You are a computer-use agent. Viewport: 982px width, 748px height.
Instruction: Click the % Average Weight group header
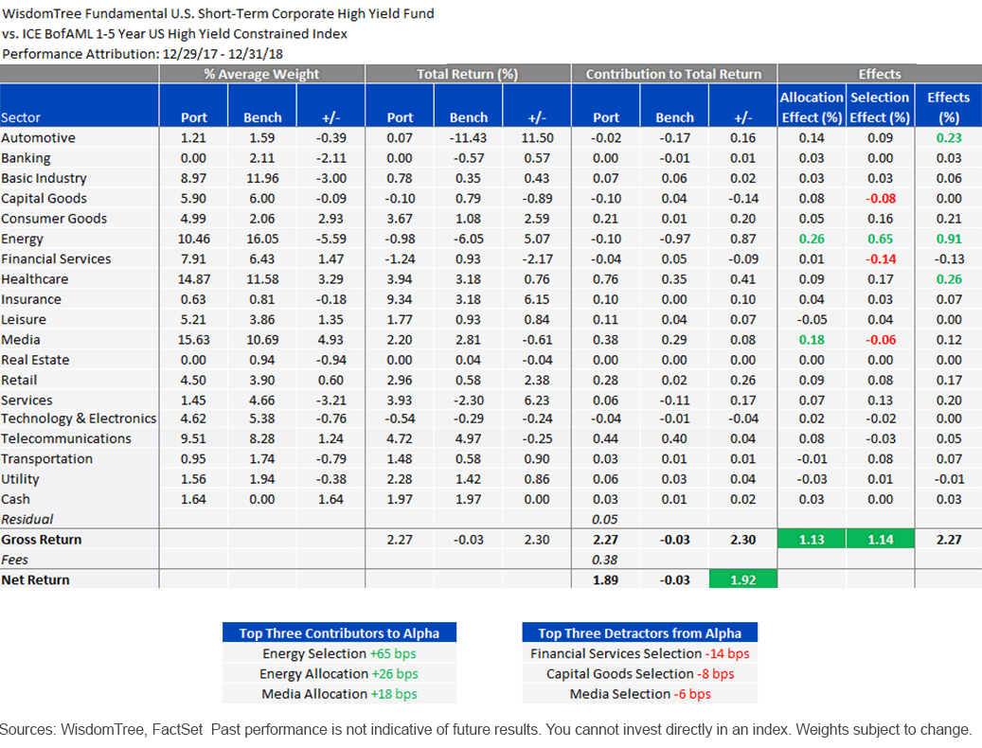(x=261, y=74)
